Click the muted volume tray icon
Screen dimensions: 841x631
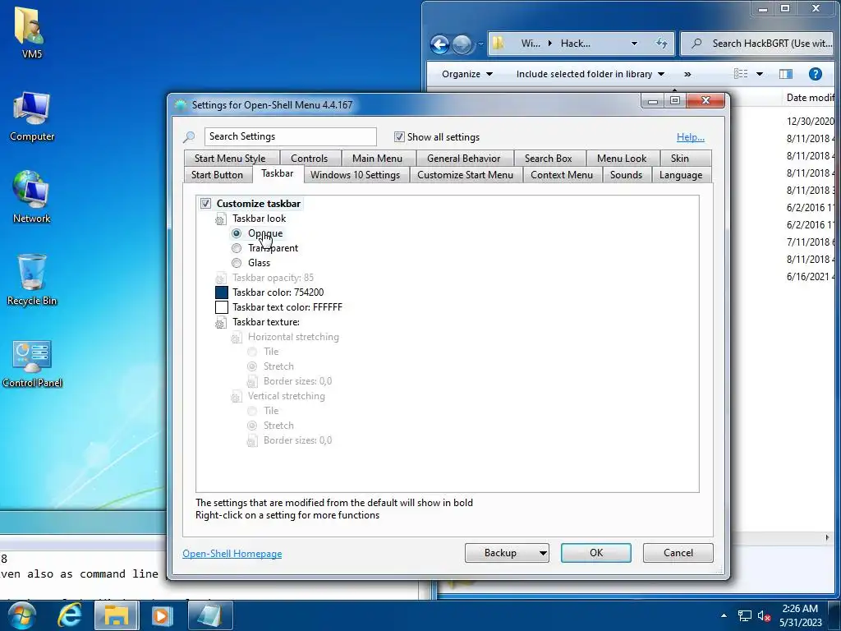pyautogui.click(x=764, y=616)
